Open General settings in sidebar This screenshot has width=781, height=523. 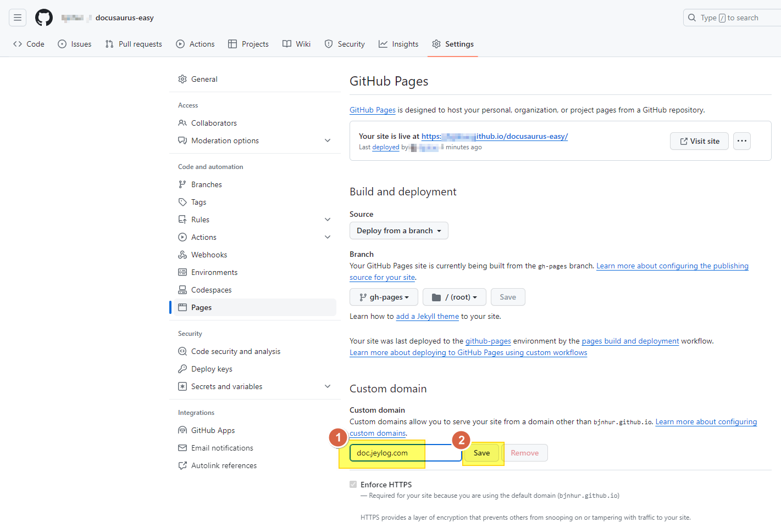[x=255, y=79]
